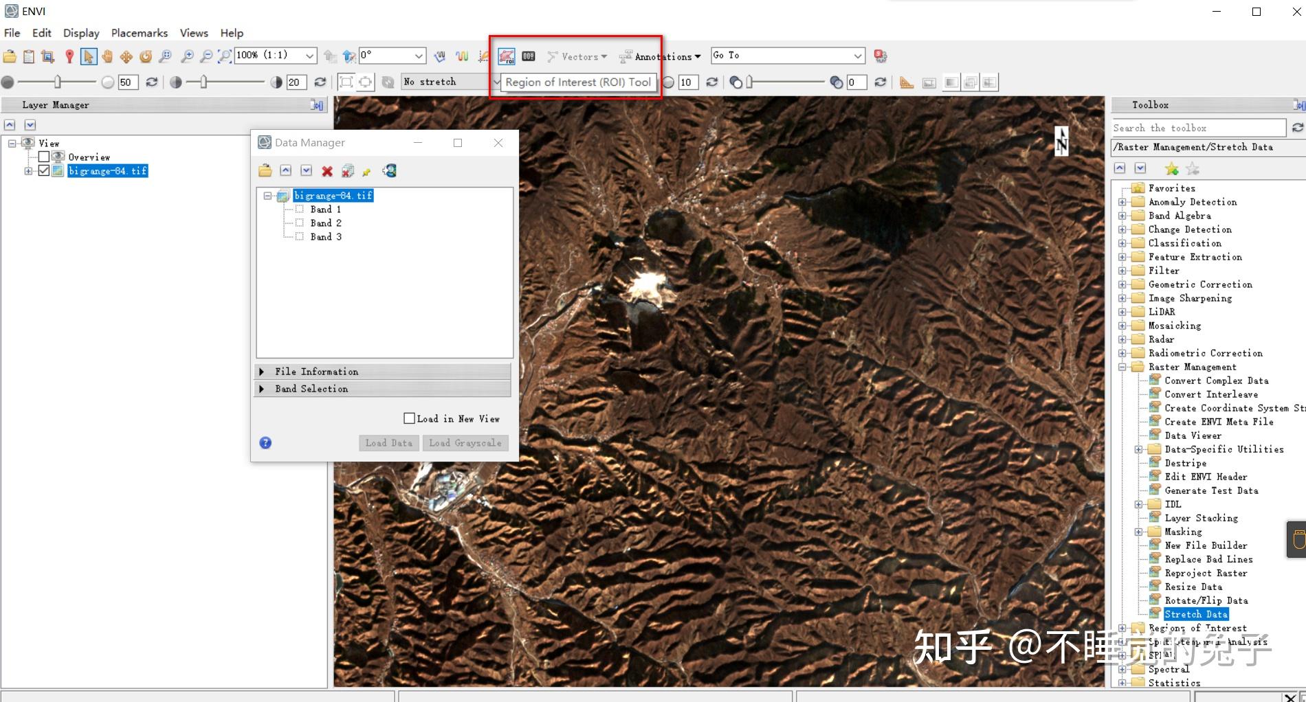
Task: Select the Region of Interest (ROI) Tool
Action: click(x=507, y=56)
